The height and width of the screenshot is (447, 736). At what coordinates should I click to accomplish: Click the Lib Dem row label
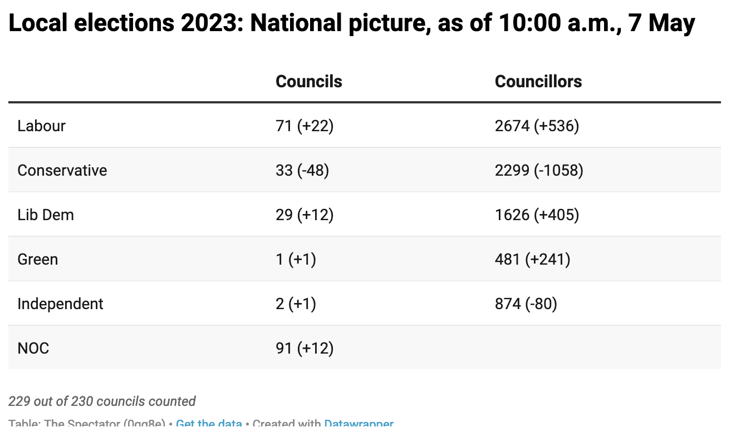tap(46, 215)
